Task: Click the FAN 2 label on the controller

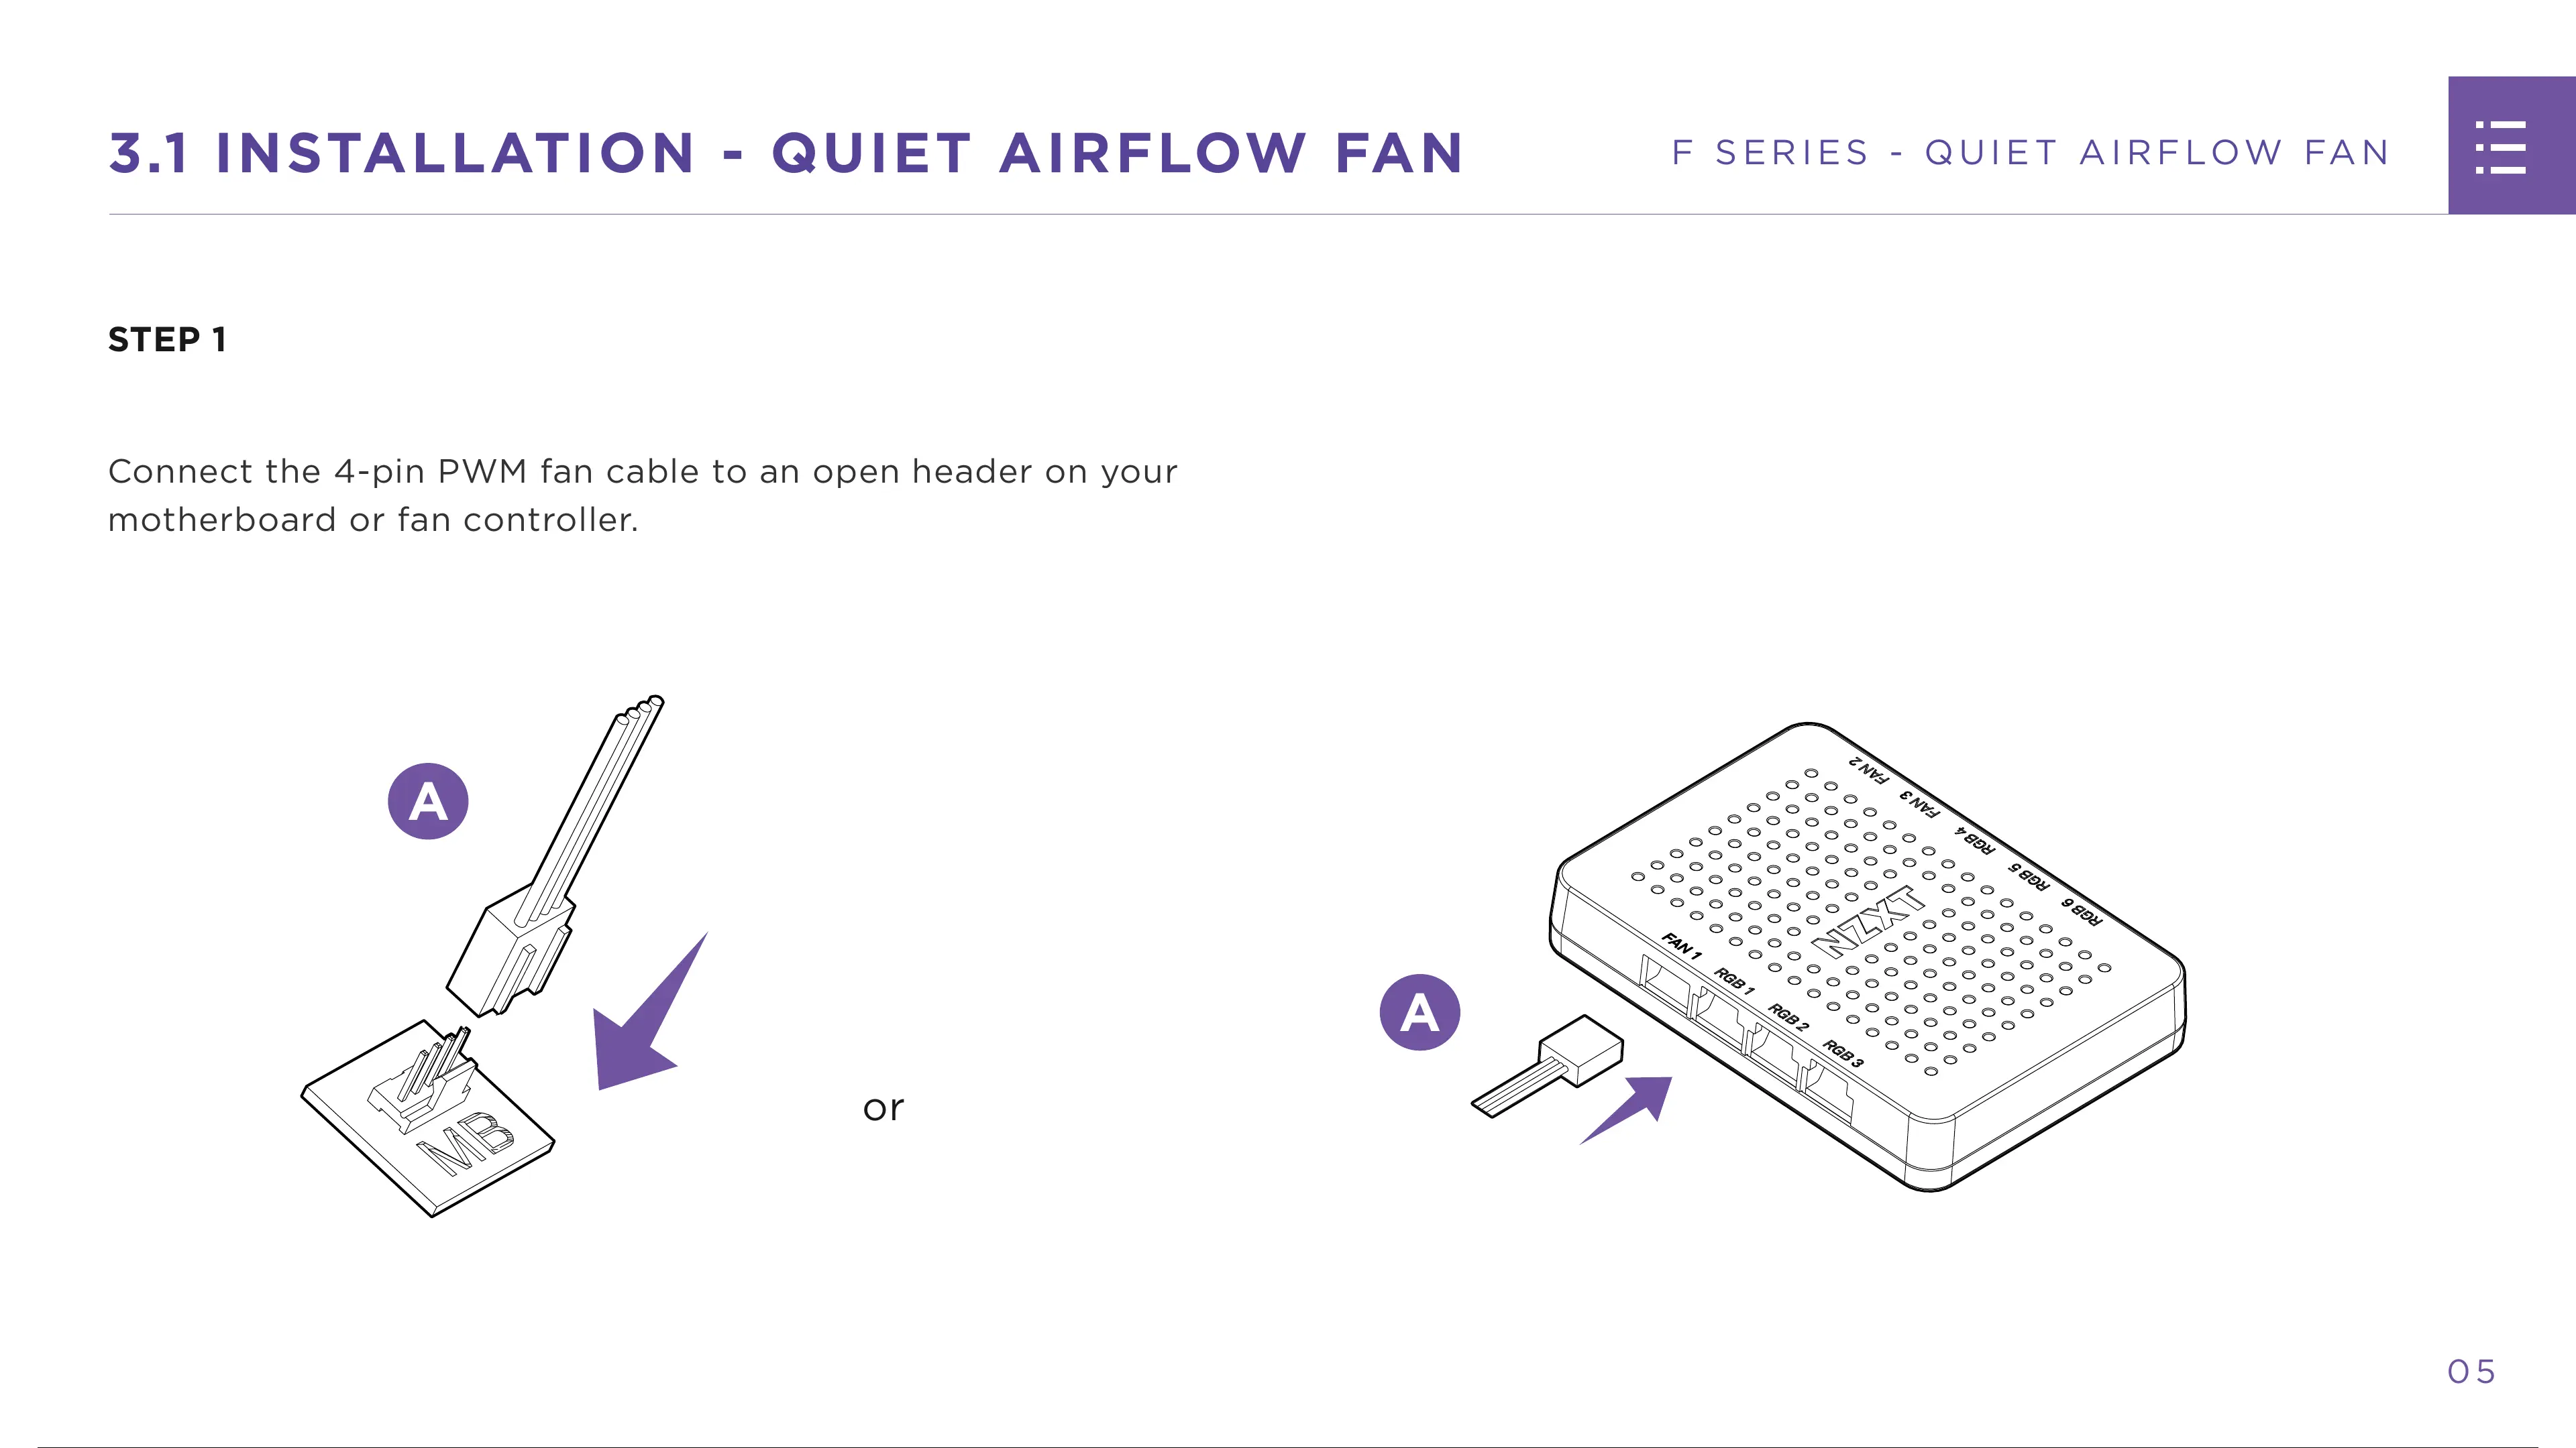Action: coord(1868,770)
